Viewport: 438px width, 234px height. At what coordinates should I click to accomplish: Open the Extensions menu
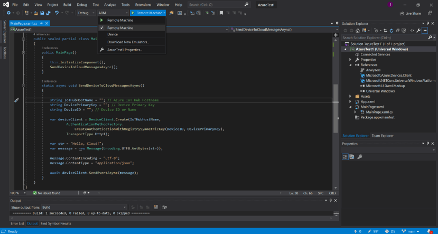click(143, 5)
